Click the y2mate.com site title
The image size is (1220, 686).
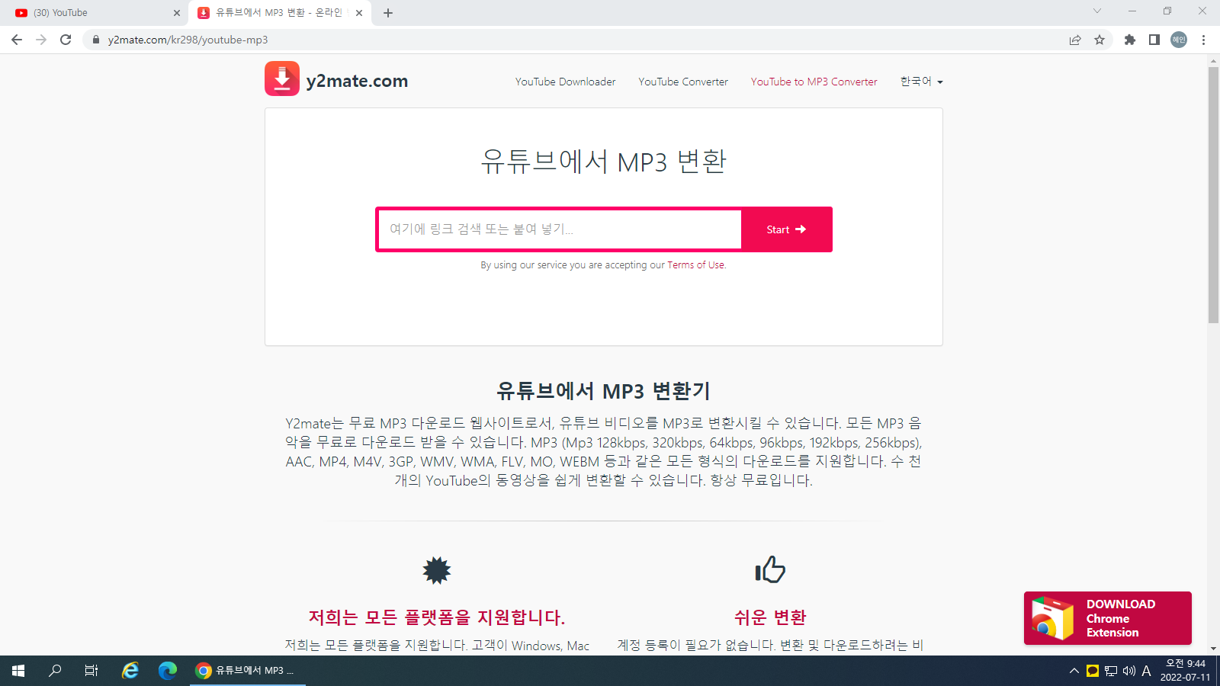tap(357, 81)
